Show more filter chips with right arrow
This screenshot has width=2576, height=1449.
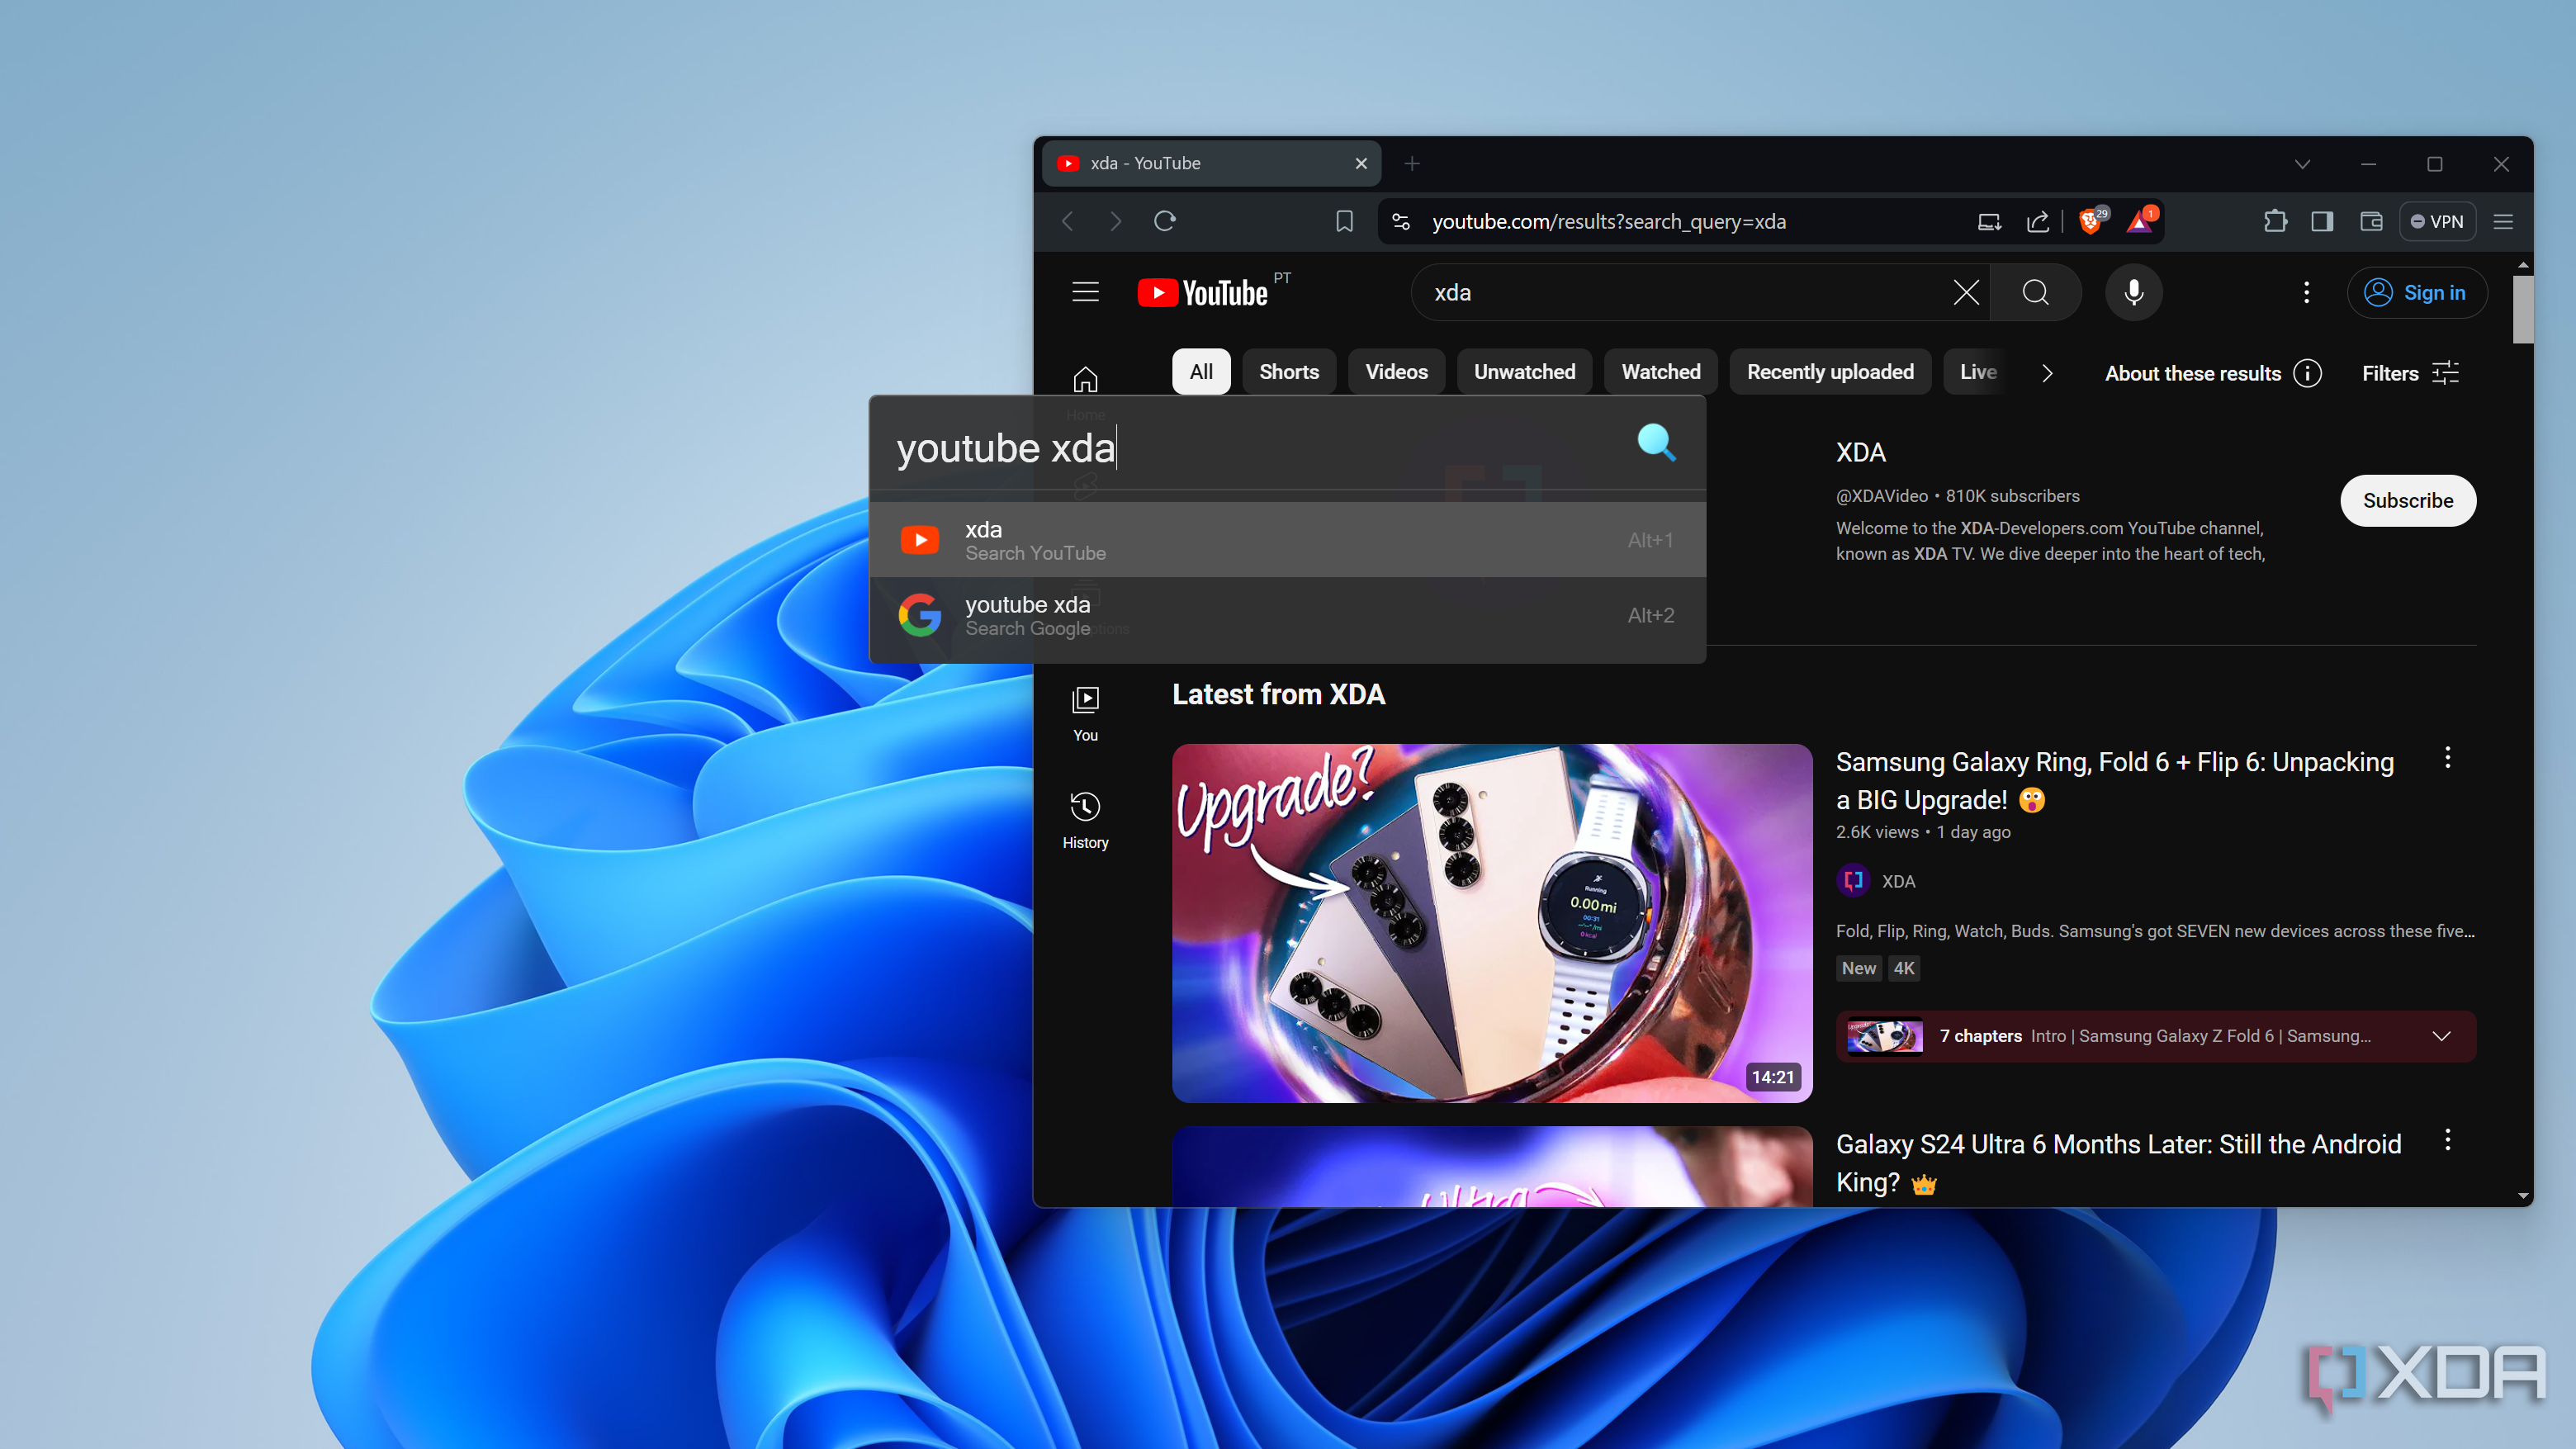[2047, 373]
